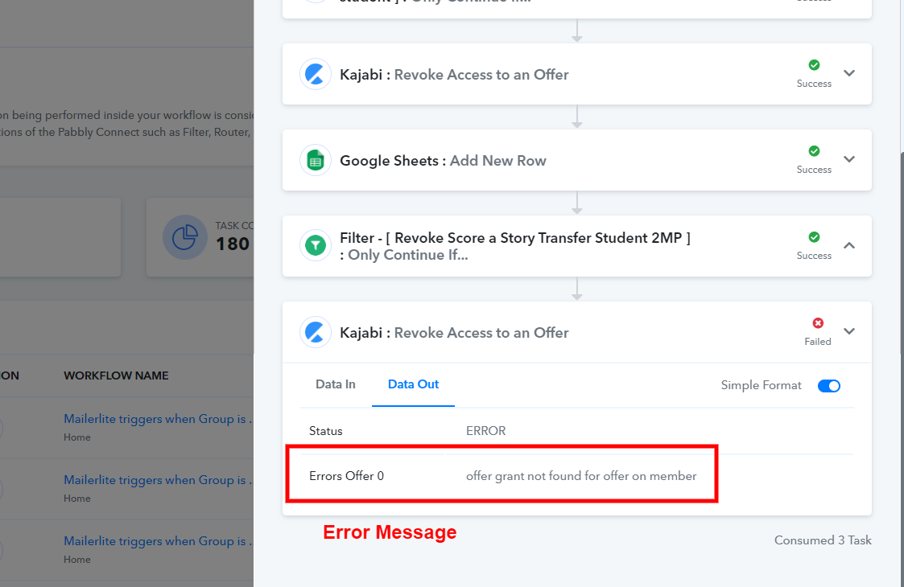Screen dimensions: 904x587
Task: Click the offer grant not found error text
Action: click(581, 476)
